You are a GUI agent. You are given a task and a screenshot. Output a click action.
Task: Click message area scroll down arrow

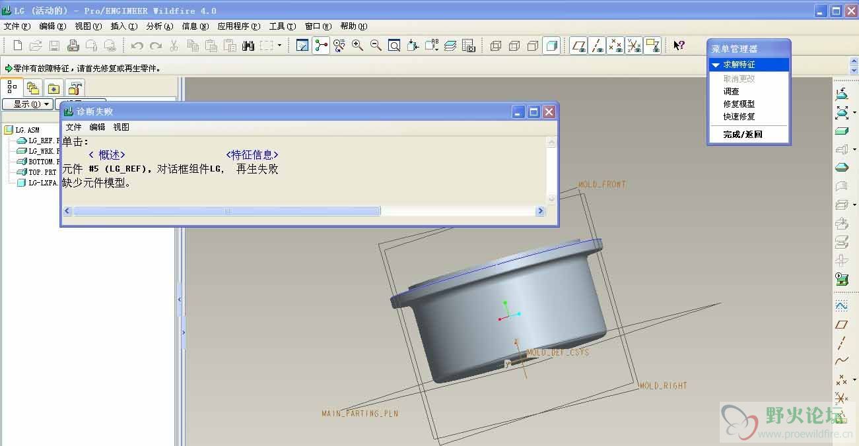tap(854, 71)
